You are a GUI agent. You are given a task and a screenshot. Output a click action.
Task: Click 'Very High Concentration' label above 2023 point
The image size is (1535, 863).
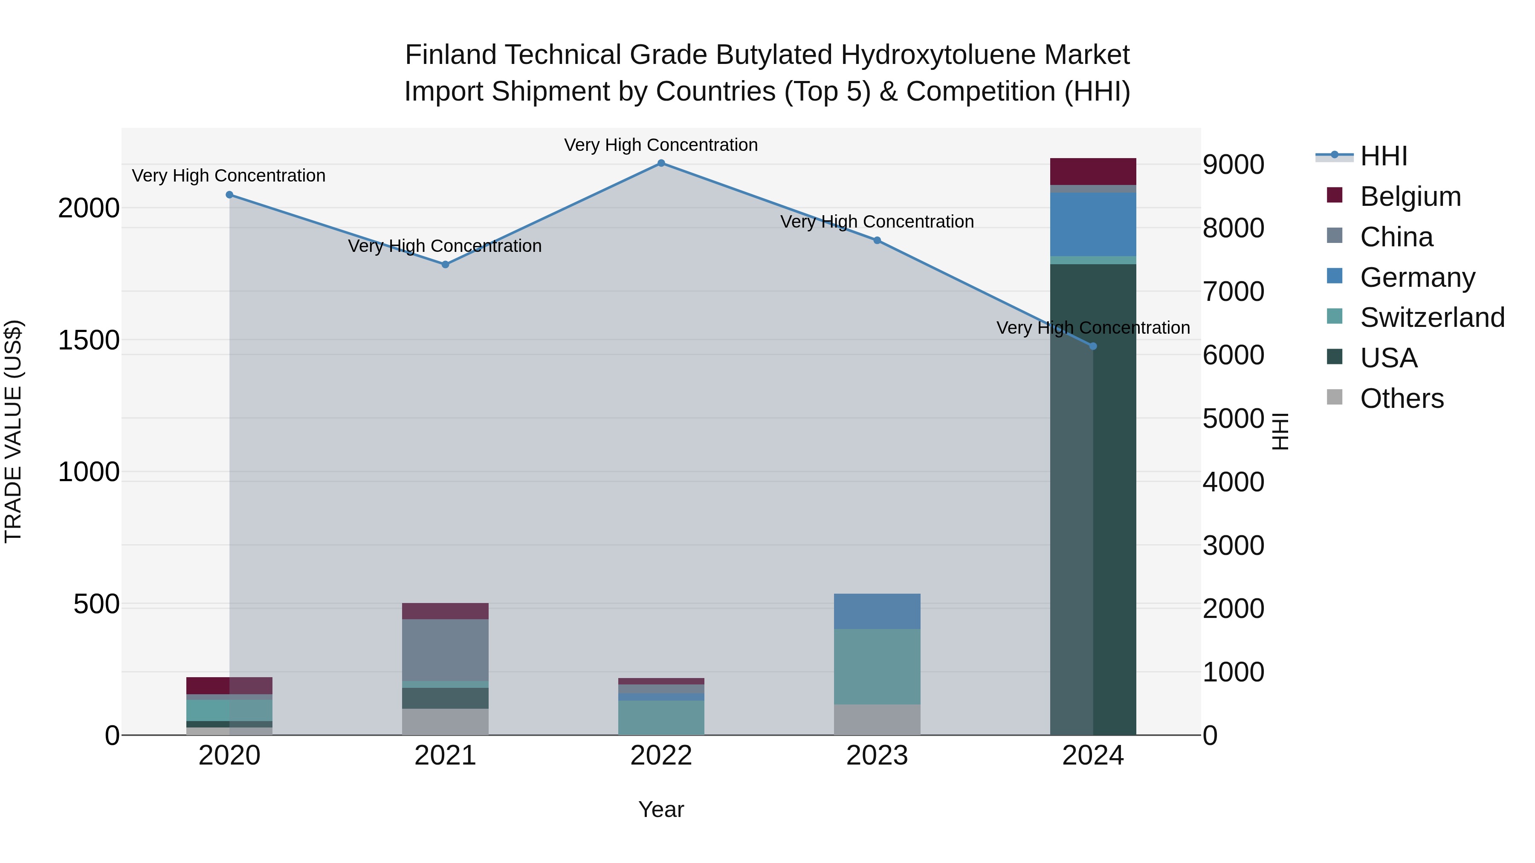(x=877, y=222)
